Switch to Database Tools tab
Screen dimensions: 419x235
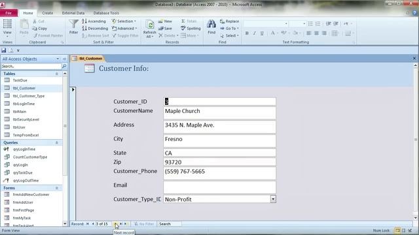pos(106,13)
